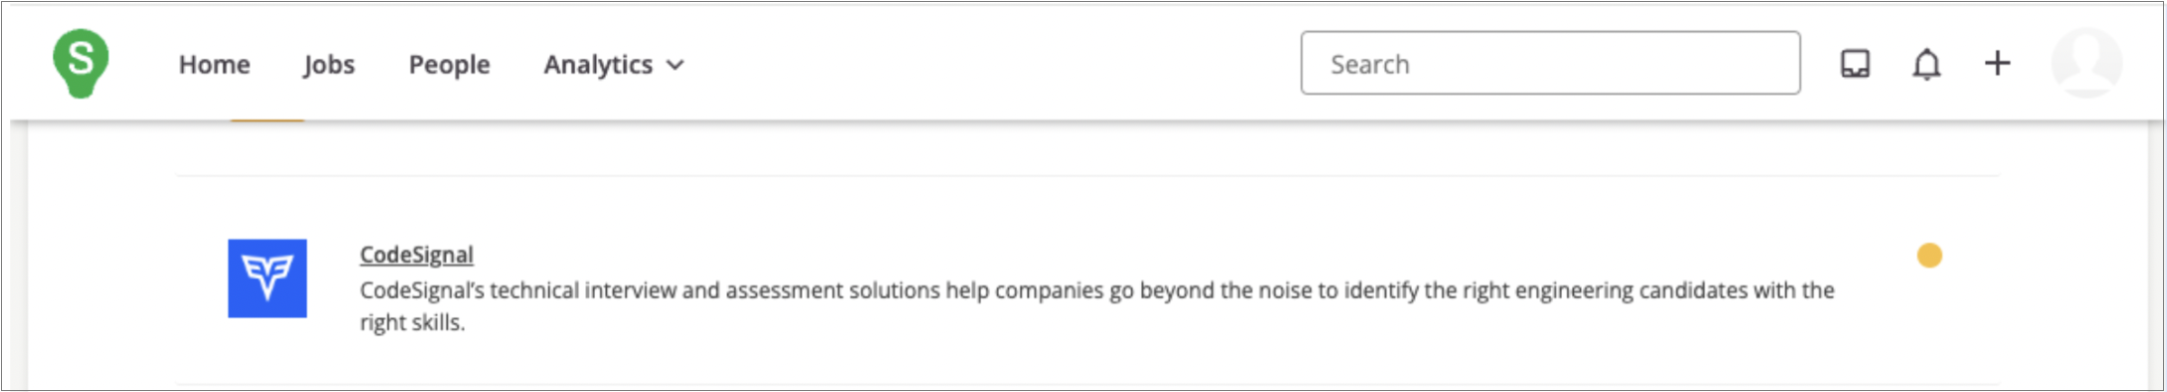Viewport: 2167px width, 392px height.
Task: Click the orange tab underline indicator
Action: (267, 120)
